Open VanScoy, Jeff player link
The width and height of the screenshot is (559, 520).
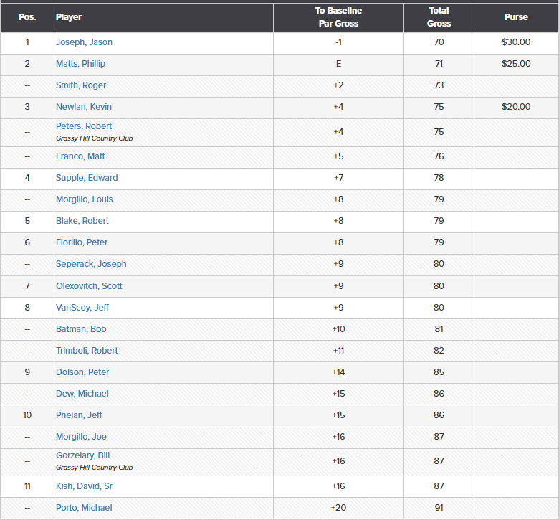click(82, 308)
